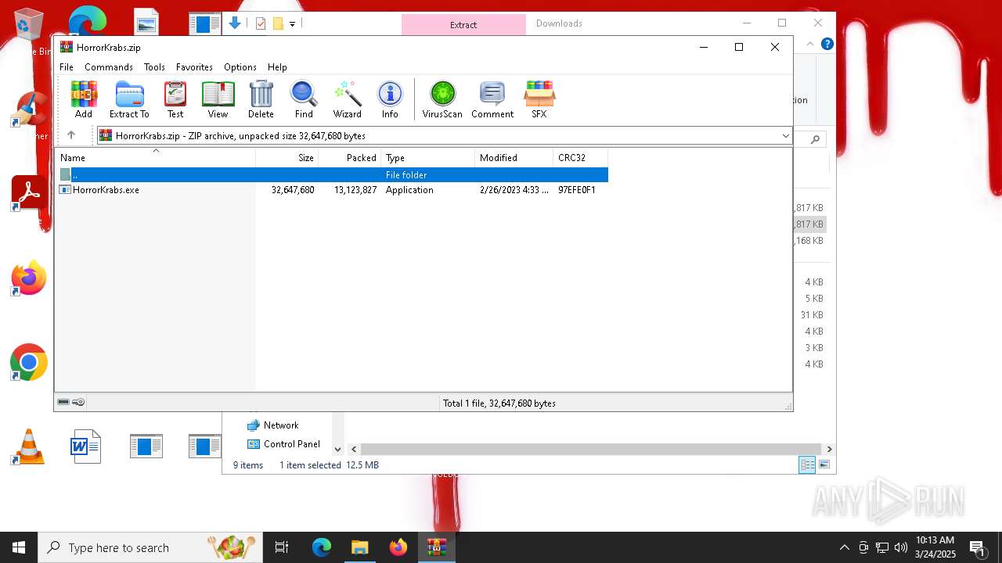Click the volume speaker tray icon
The width and height of the screenshot is (1002, 563).
point(901,547)
